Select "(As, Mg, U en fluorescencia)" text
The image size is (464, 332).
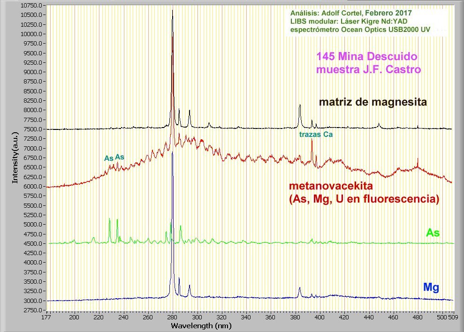(364, 199)
